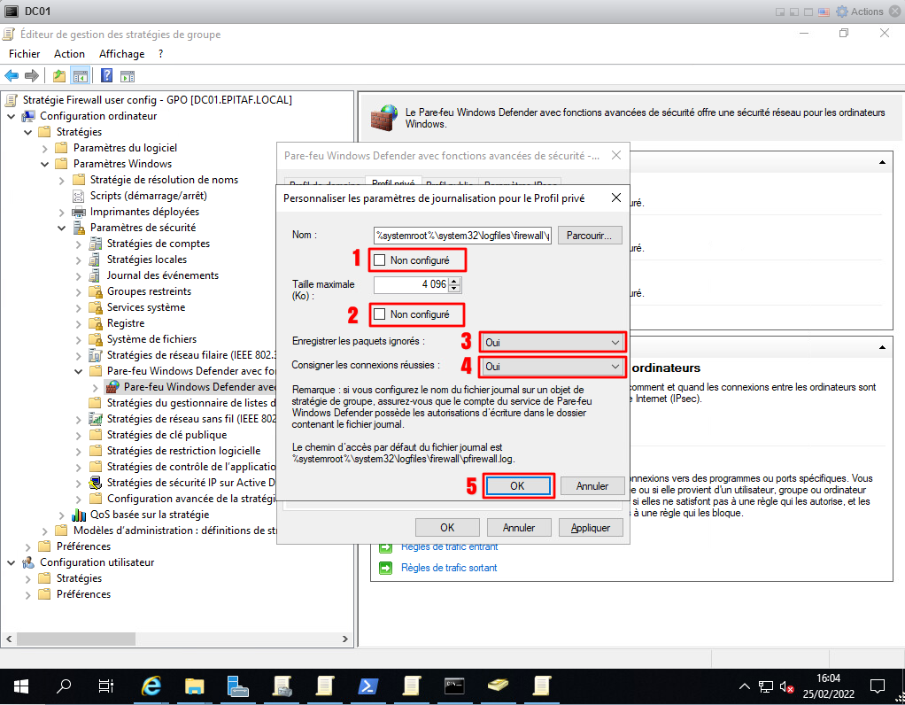The height and width of the screenshot is (705, 905).
Task: Open 'Enregistrer les paquets ignorés' dropdown
Action: [553, 342]
